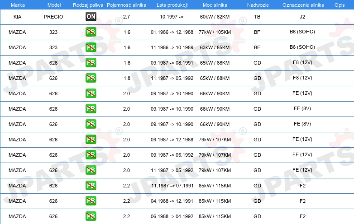The image size is (354, 224).
Task: Select FE (12V) in the 09.1987 -> 05.1992 row
Action: tap(302, 154)
